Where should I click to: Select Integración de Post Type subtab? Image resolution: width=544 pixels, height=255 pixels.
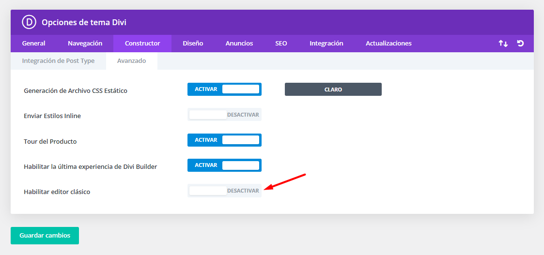(x=58, y=61)
